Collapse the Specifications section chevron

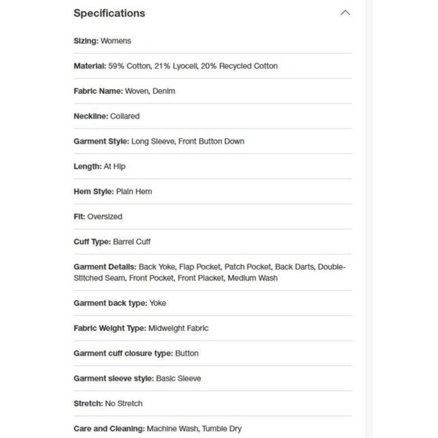[345, 13]
